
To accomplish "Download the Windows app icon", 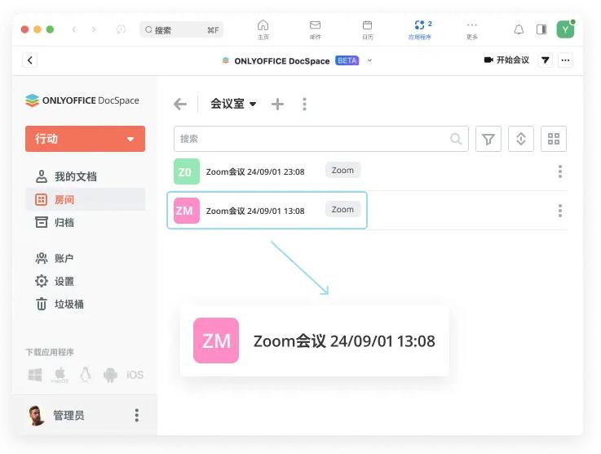I will (x=35, y=375).
